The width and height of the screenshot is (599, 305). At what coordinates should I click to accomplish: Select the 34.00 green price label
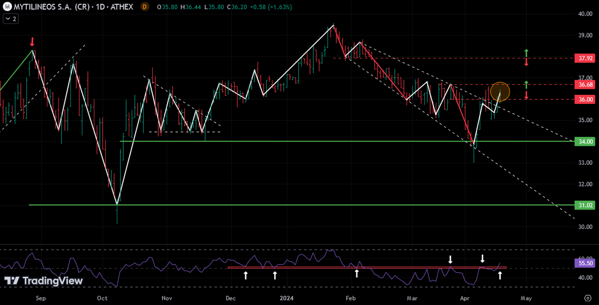coord(584,141)
